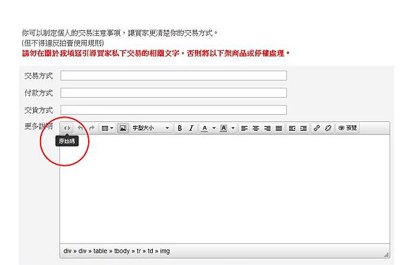Screen dimensions: 413x265
Task: Toggle italic formatting
Action: click(x=191, y=128)
